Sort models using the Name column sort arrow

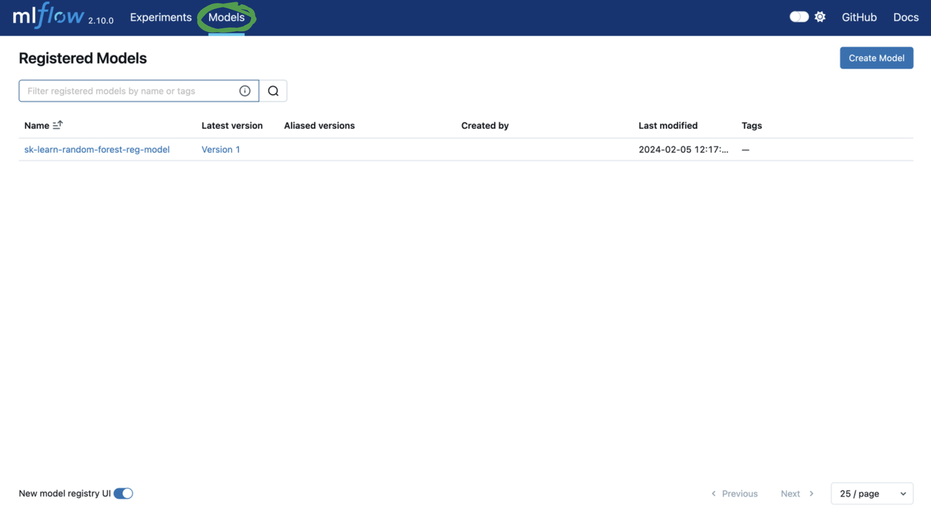57,125
